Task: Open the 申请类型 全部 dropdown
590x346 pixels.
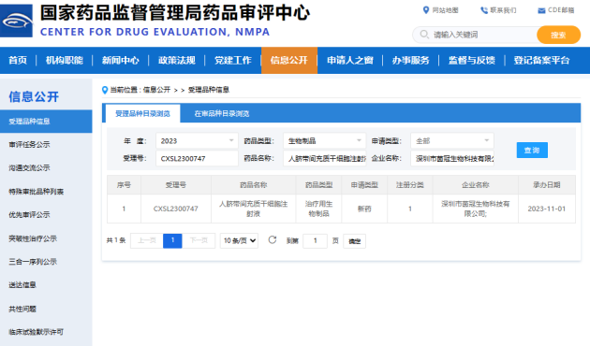Action: click(452, 141)
